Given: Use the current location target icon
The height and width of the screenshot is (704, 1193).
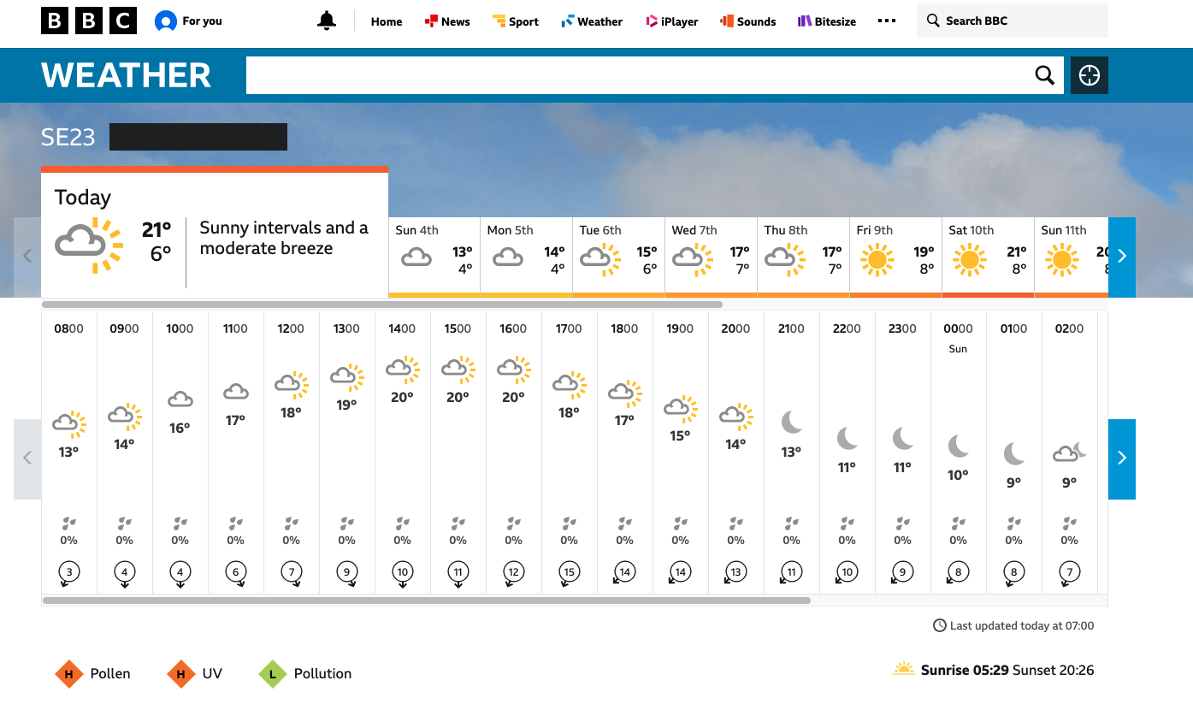Looking at the screenshot, I should 1089,75.
